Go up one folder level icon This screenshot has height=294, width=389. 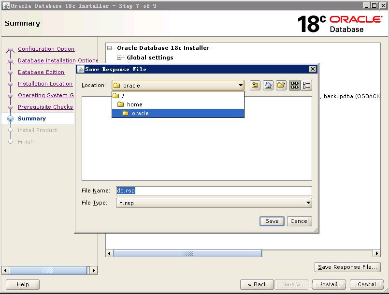(x=255, y=86)
